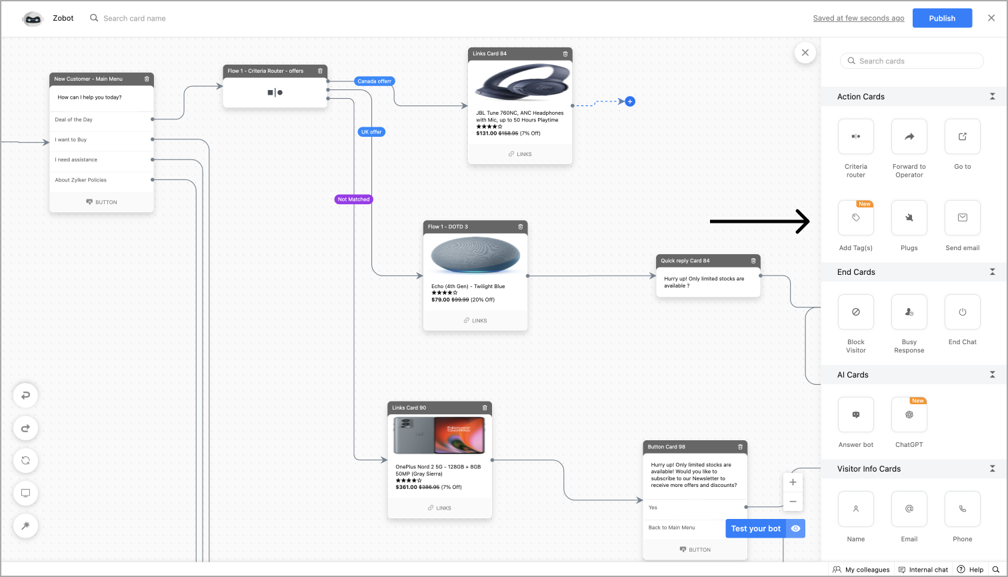Screen dimensions: 1008x577
Task: Zoom in the canvas with plus button
Action: pos(793,482)
